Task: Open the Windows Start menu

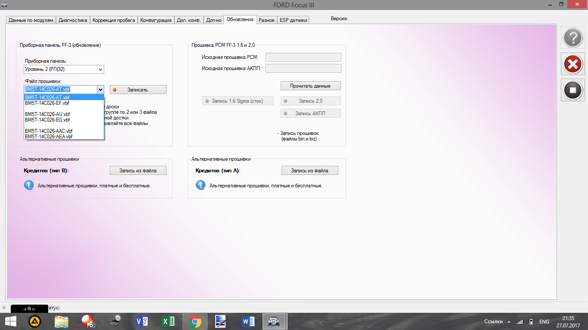Action: click(10, 321)
